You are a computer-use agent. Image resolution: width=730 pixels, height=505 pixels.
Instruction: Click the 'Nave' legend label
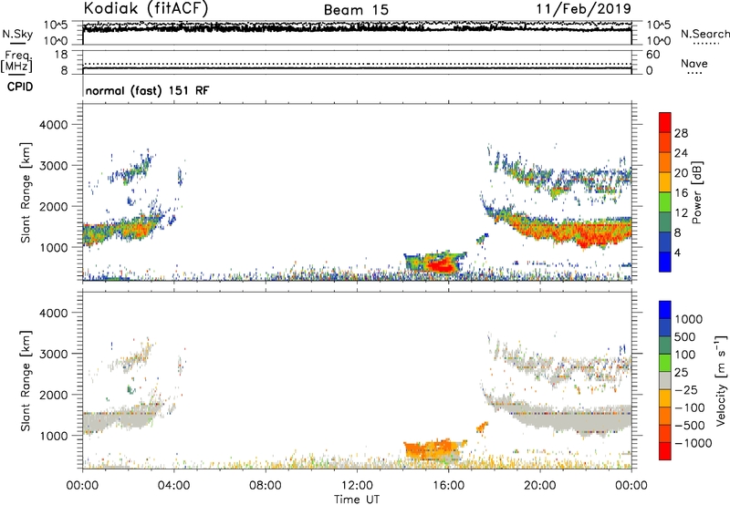coord(694,63)
